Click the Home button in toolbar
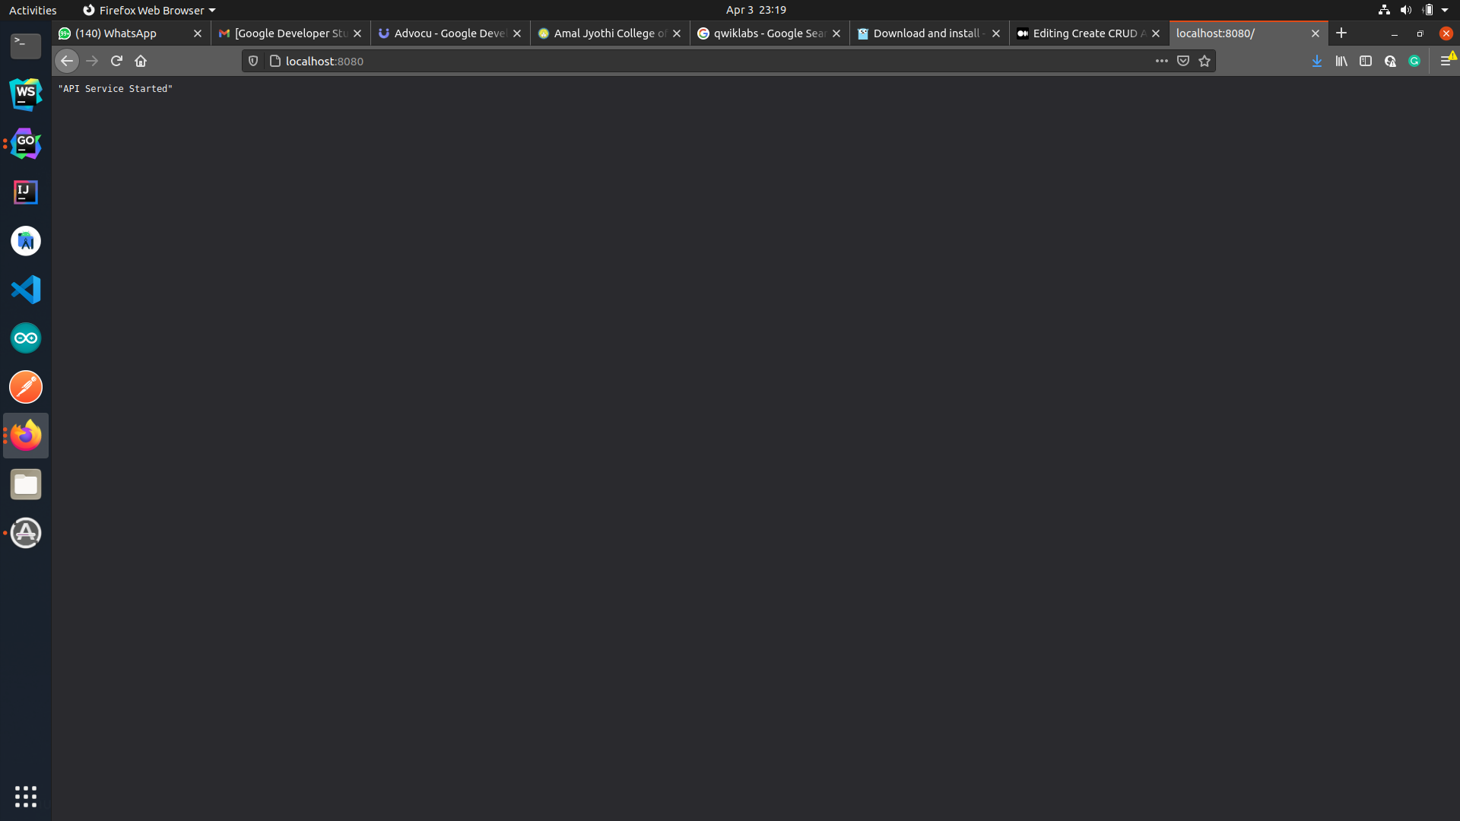Viewport: 1460px width, 821px height. click(x=141, y=61)
